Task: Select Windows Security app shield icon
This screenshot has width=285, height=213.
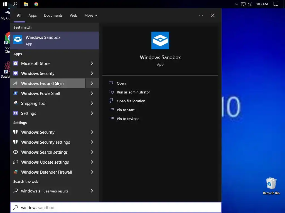Action: [16, 73]
